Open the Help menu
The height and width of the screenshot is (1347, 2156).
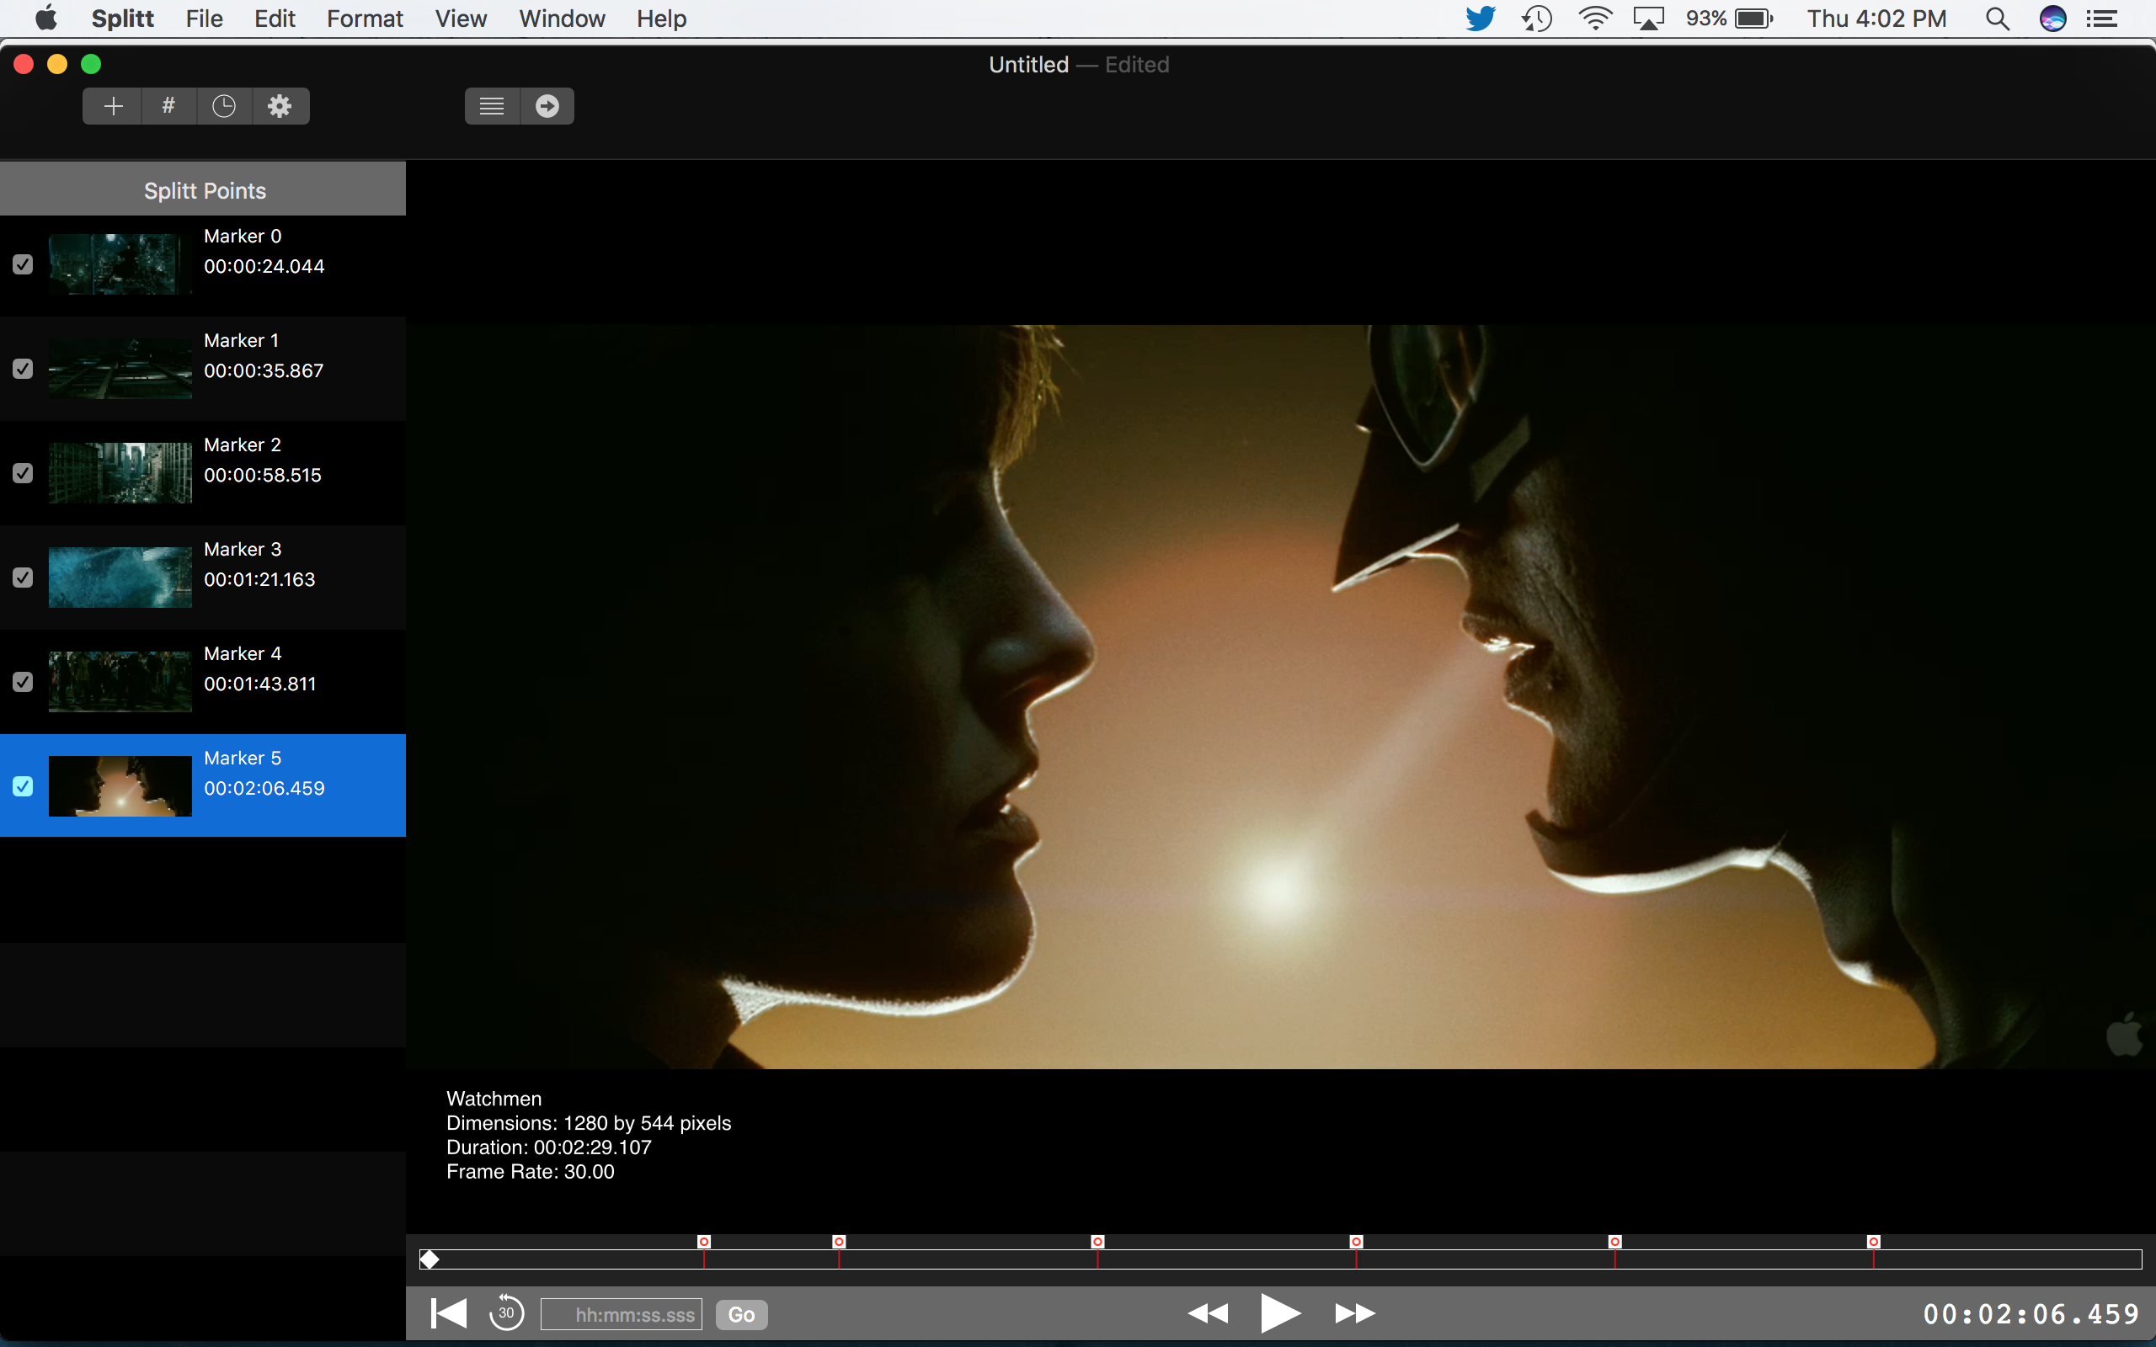(x=661, y=19)
